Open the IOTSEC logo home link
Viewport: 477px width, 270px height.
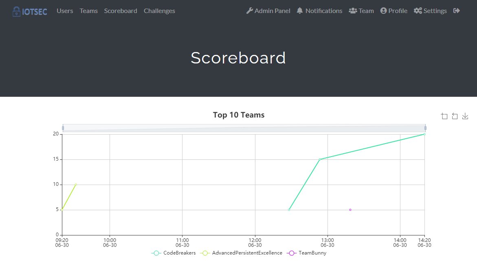point(30,11)
